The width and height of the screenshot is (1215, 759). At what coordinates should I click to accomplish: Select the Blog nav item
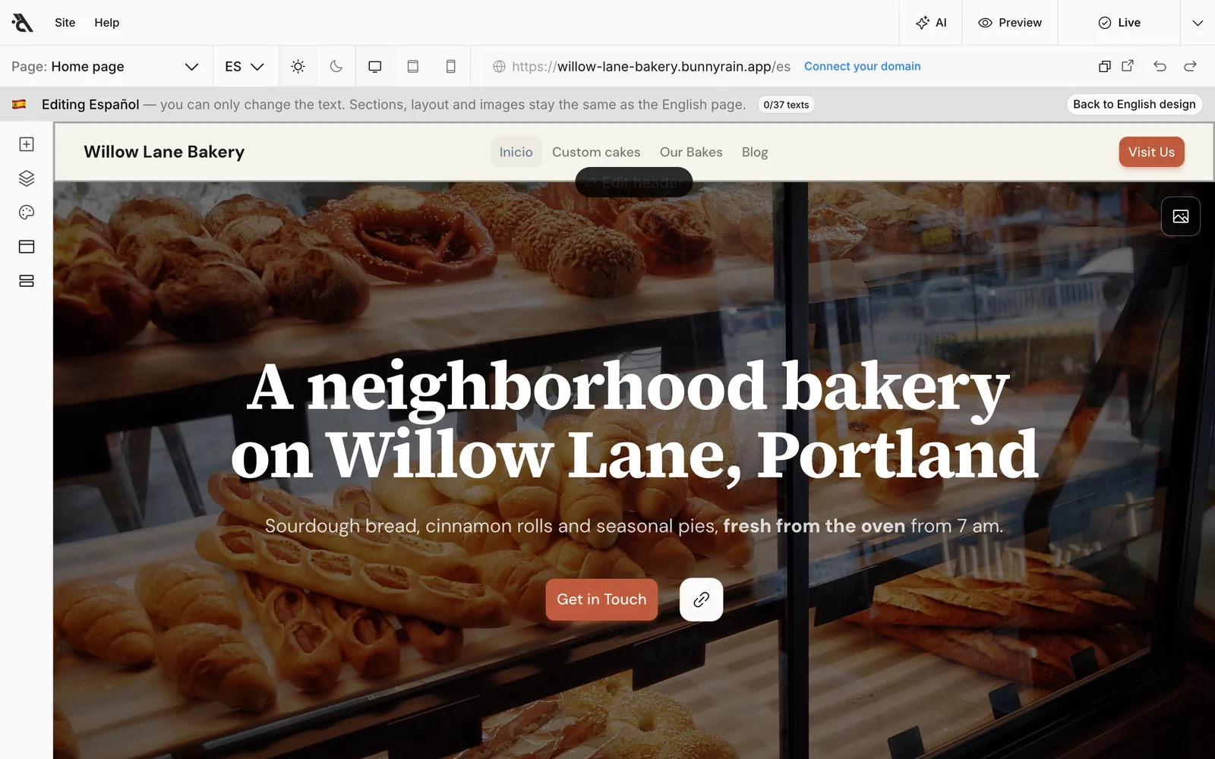755,152
